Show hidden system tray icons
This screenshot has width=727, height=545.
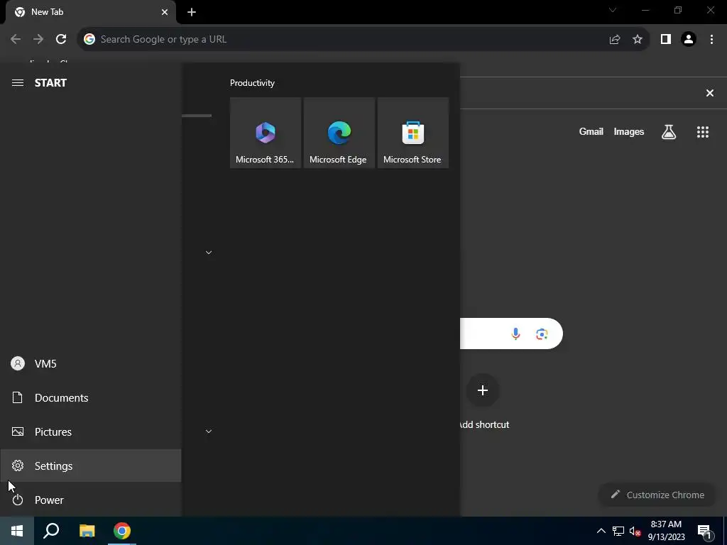[x=601, y=531]
